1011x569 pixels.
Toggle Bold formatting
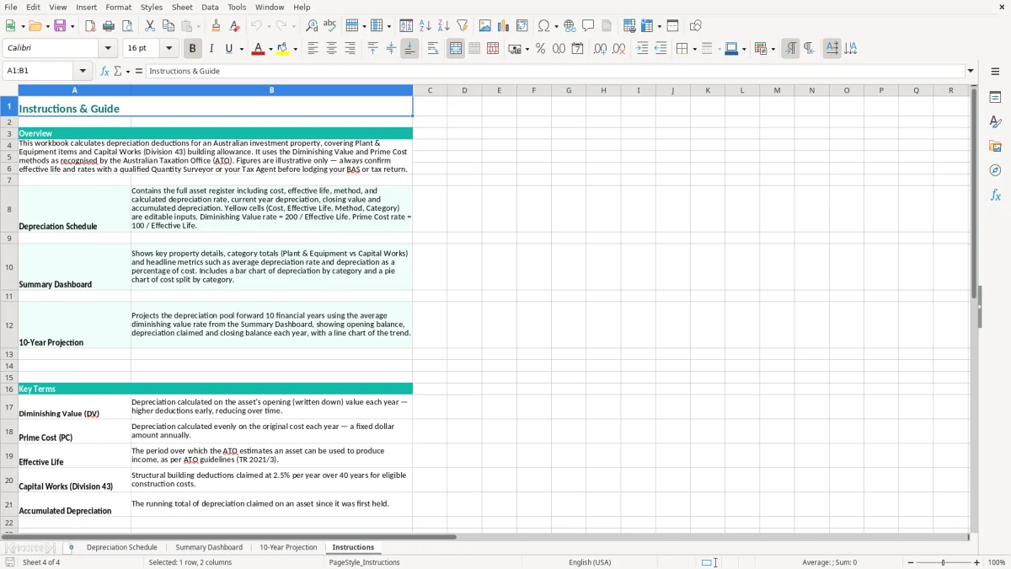(193, 49)
